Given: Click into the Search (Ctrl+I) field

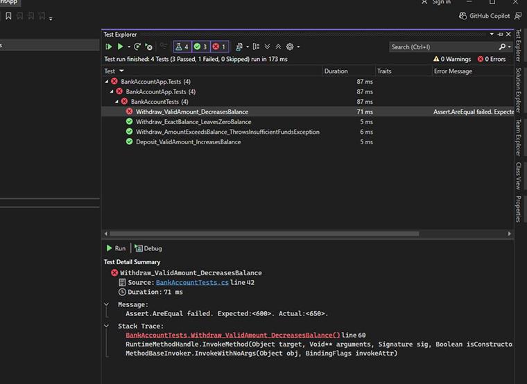Looking at the screenshot, I should tap(443, 47).
